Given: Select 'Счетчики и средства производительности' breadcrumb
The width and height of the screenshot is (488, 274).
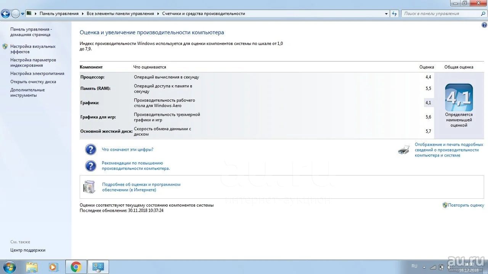Looking at the screenshot, I should 204,13.
